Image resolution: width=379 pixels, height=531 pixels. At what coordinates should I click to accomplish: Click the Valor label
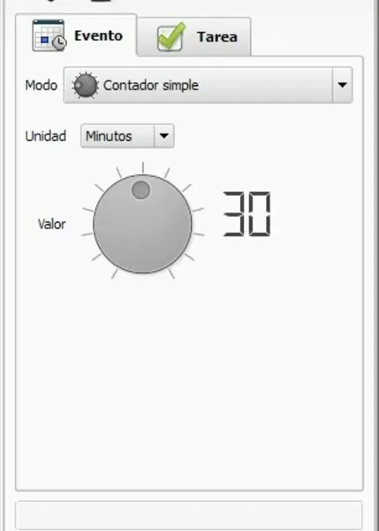point(52,224)
